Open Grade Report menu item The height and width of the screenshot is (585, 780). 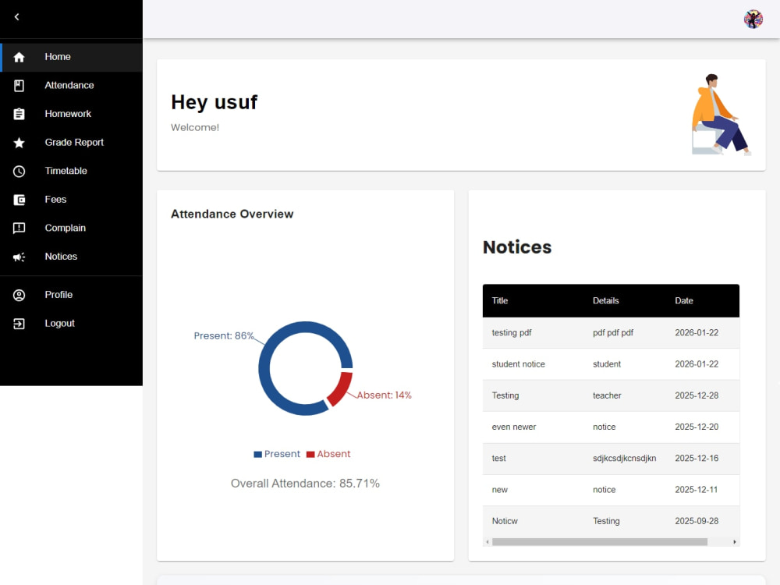72,143
